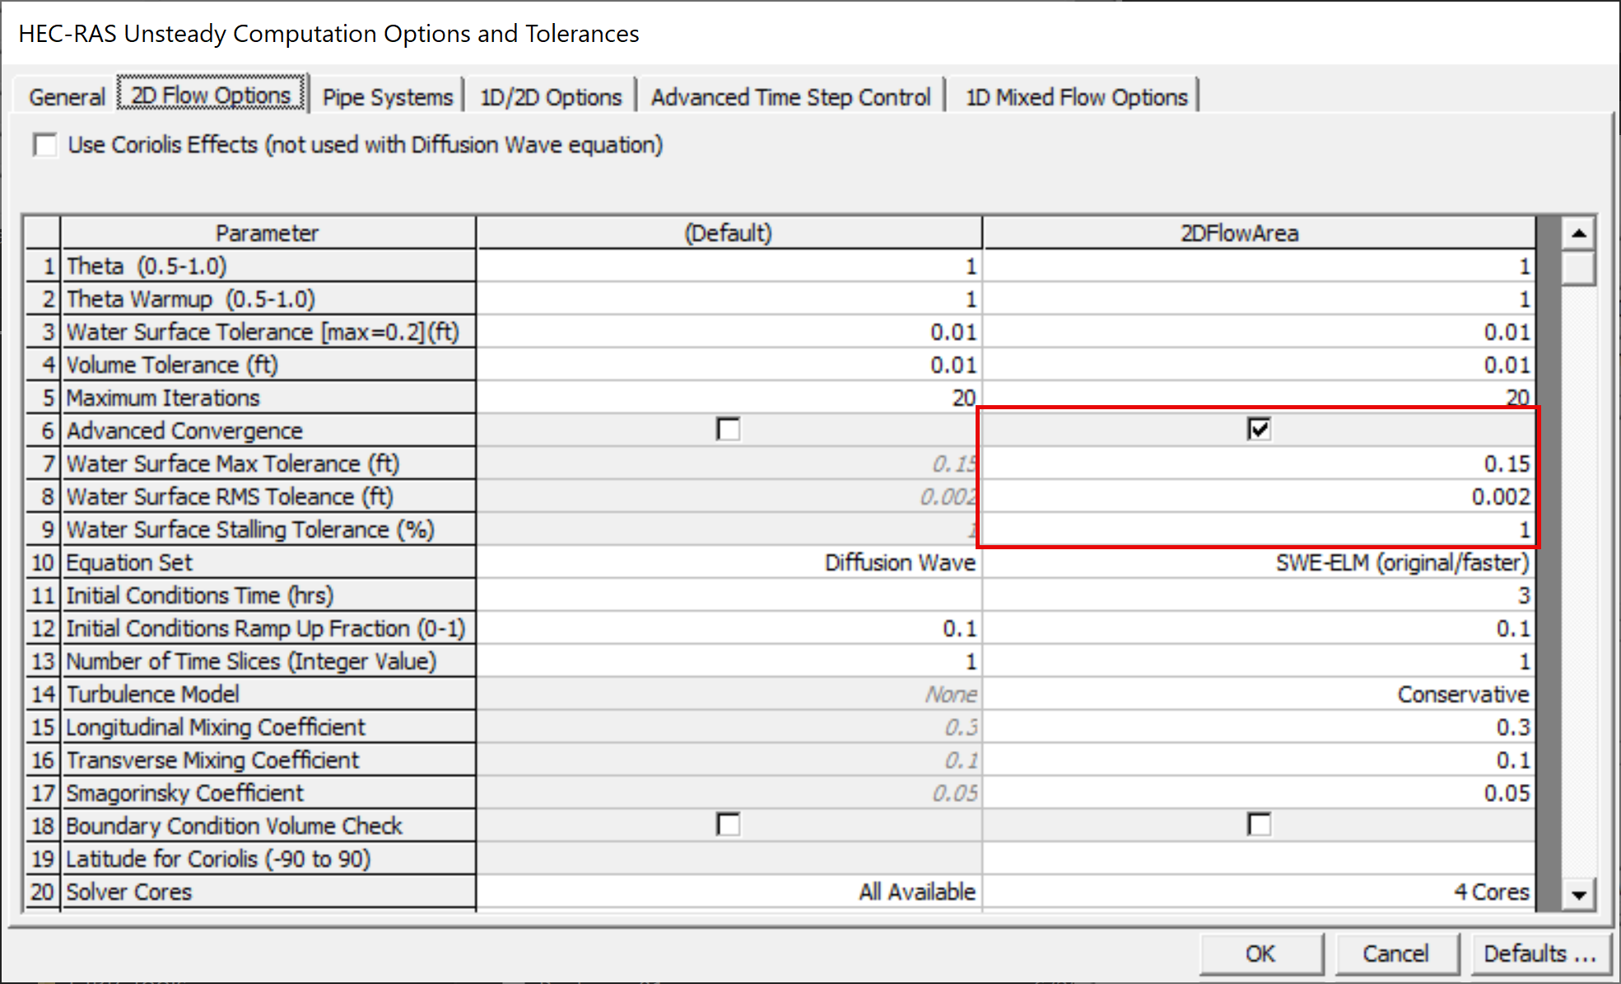1621x984 pixels.
Task: Select row header number 20
Action: (43, 892)
